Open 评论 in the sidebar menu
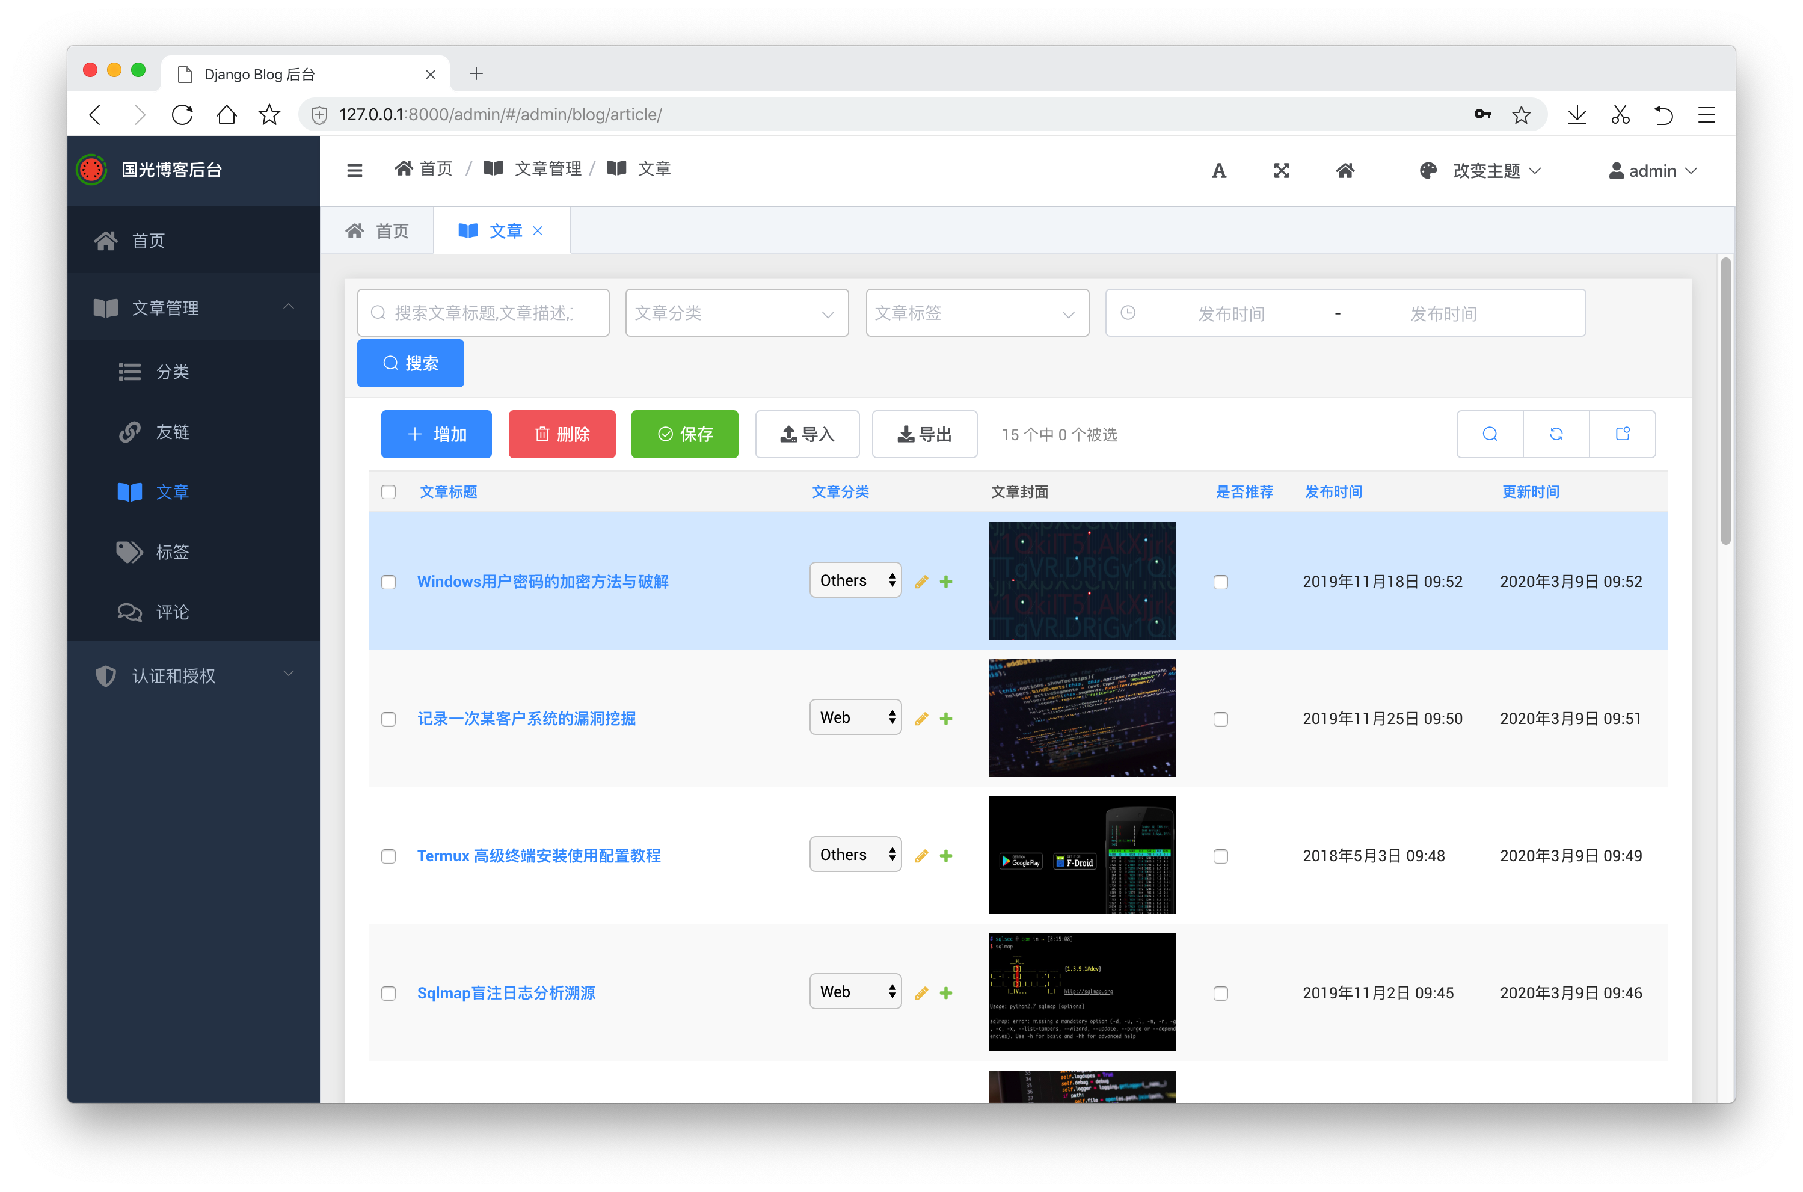 172,612
